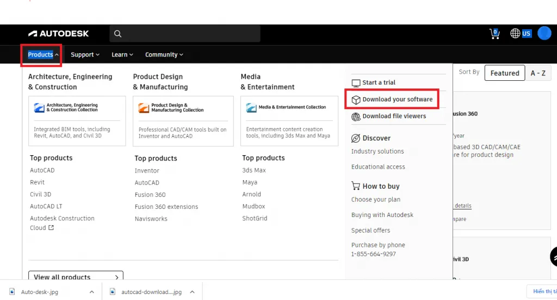Click the Download file viewers globe icon
The height and width of the screenshot is (300, 557).
coord(356,117)
